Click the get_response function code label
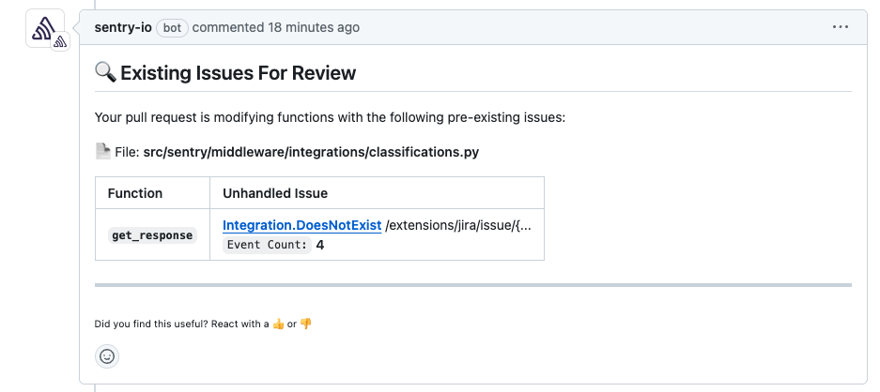 (152, 235)
